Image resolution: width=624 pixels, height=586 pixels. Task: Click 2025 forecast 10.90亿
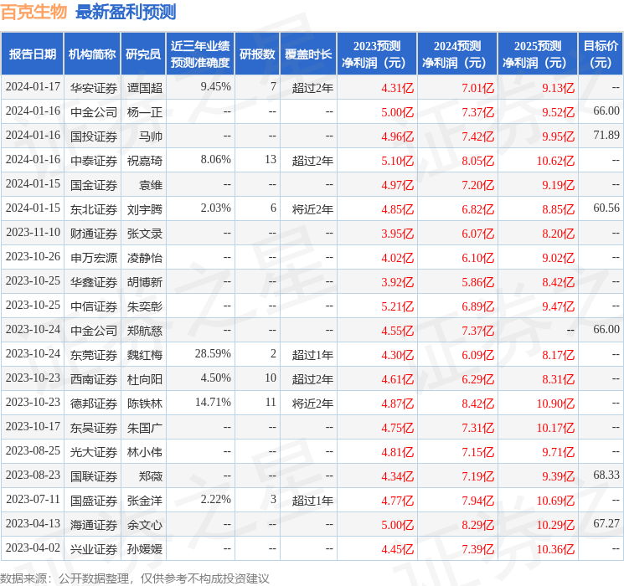click(x=555, y=404)
